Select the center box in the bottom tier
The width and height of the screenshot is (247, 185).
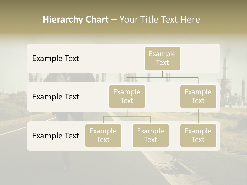pyautogui.click(x=151, y=136)
